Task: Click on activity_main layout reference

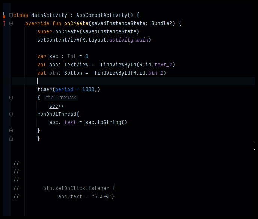Action: point(129,40)
